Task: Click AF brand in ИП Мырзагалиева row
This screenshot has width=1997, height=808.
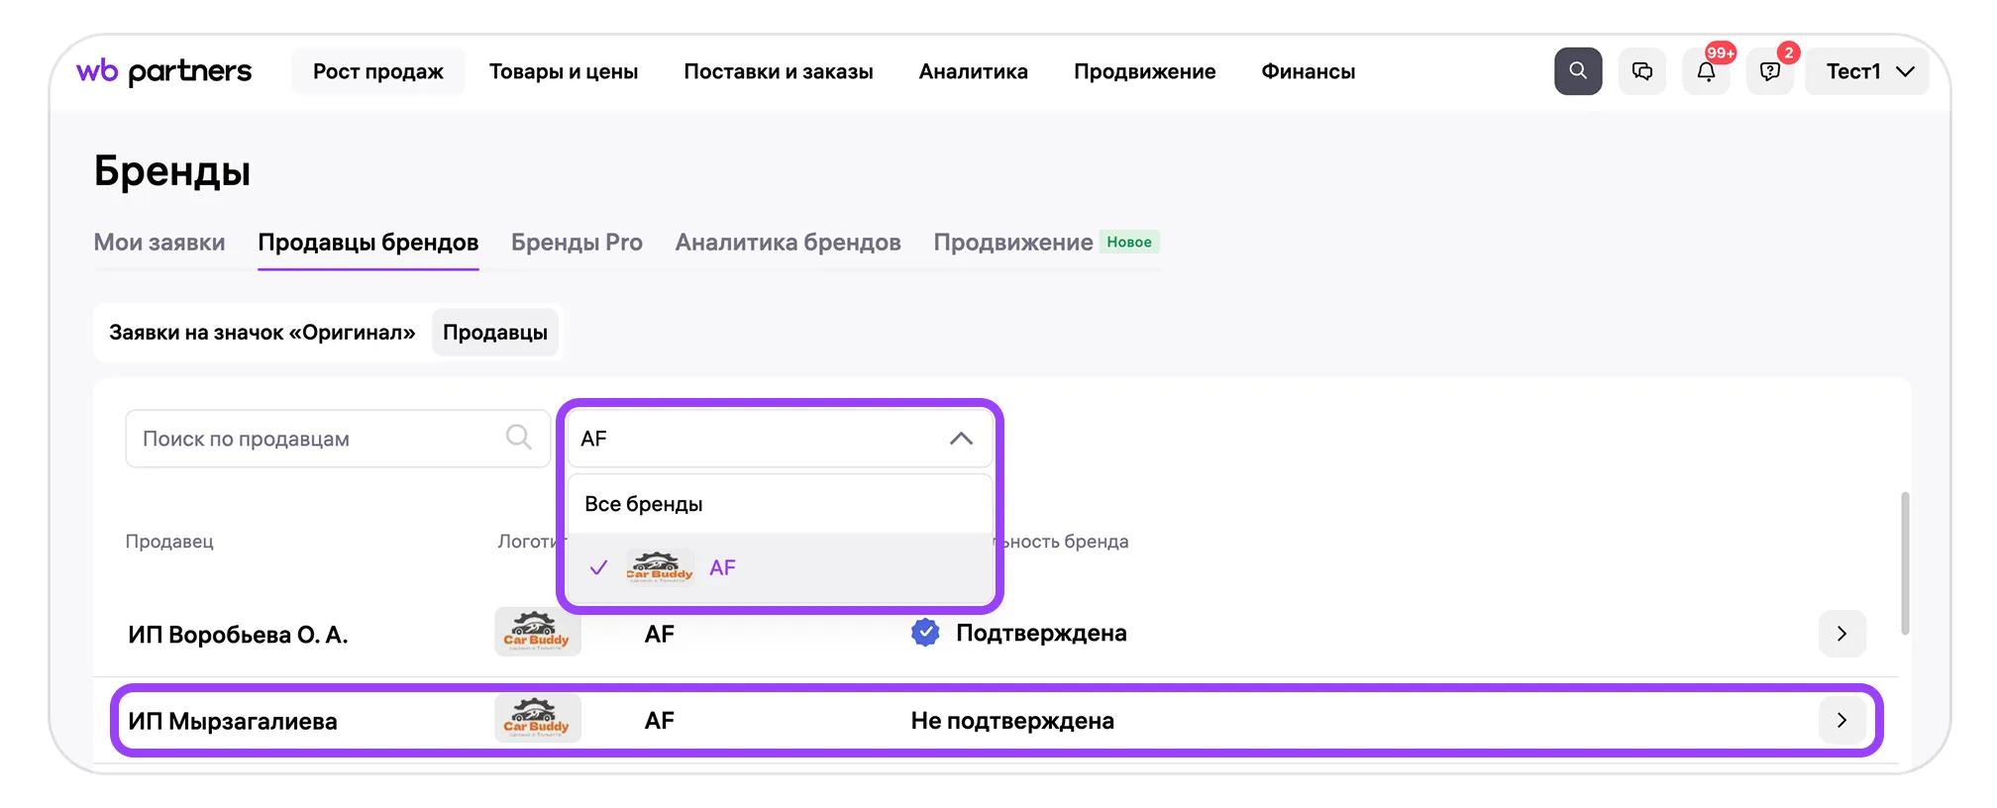Action: 660,721
